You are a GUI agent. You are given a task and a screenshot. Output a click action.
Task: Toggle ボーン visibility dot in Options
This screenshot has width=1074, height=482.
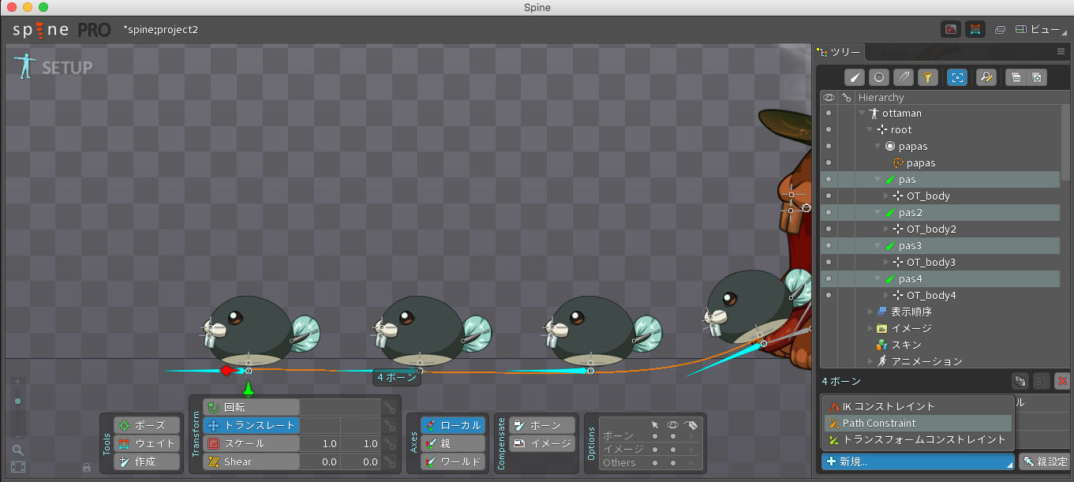click(x=673, y=436)
